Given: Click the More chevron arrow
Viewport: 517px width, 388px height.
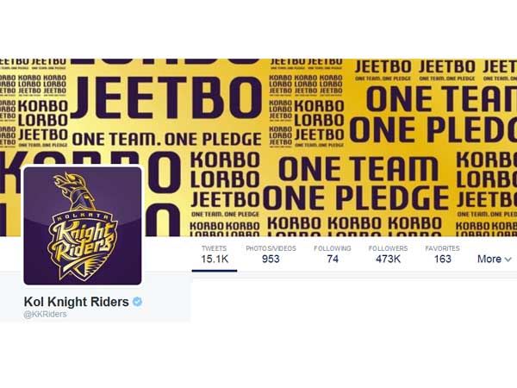Looking at the screenshot, I should point(508,260).
